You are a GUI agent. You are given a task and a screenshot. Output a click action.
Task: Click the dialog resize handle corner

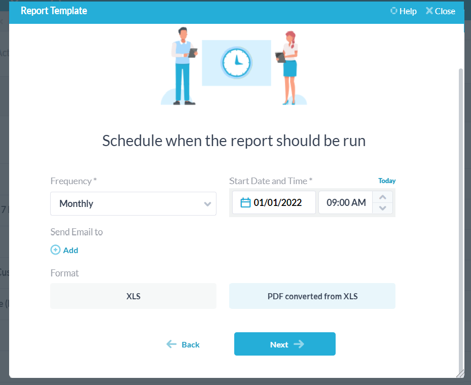pos(460,373)
